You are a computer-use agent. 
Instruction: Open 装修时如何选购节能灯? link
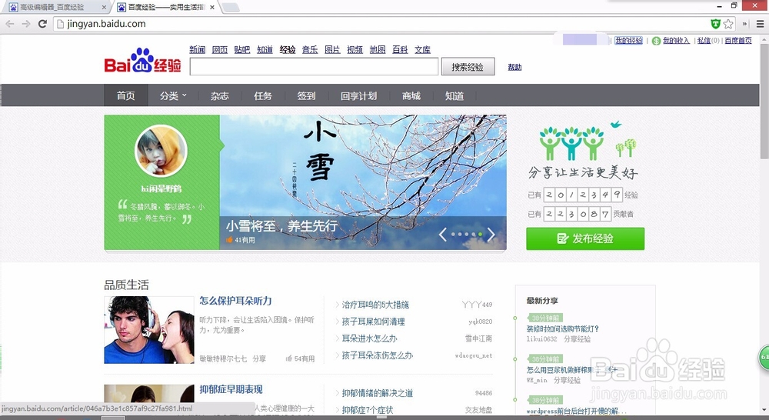tap(563, 328)
